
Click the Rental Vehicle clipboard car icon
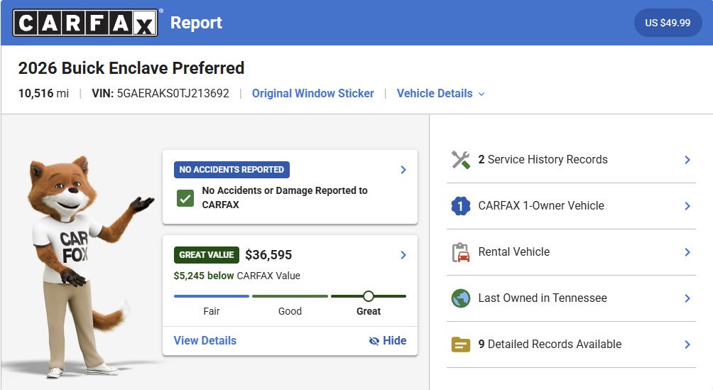pyautogui.click(x=461, y=252)
